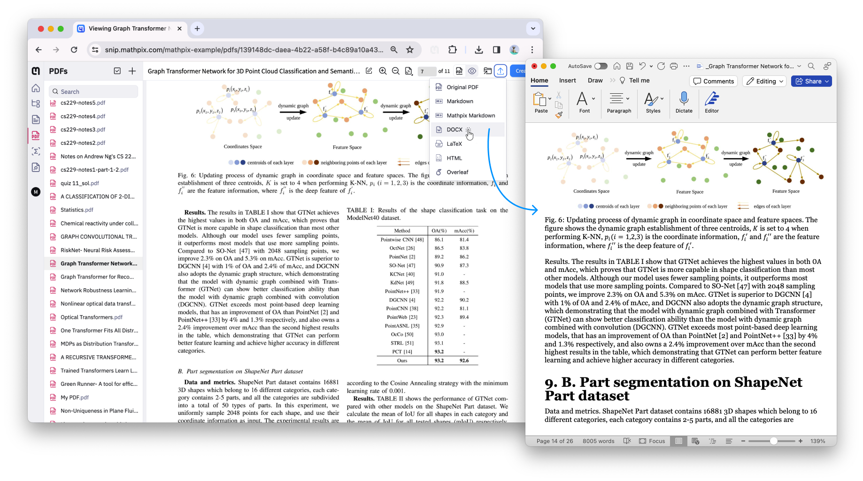Open the PDF section in the sidebar

(x=36, y=135)
